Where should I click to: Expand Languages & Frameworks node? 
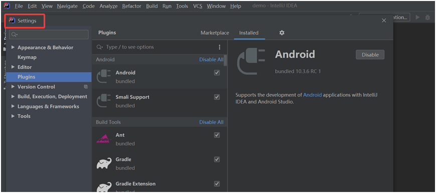click(x=13, y=106)
